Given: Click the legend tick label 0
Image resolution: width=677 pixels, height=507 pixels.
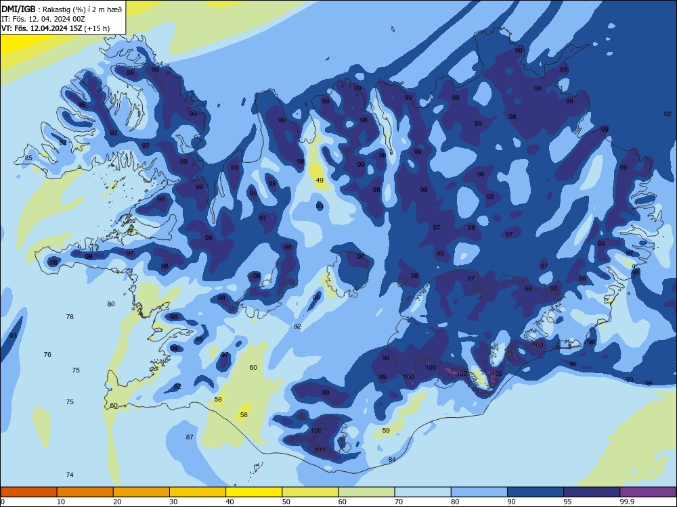Looking at the screenshot, I should click(3, 502).
